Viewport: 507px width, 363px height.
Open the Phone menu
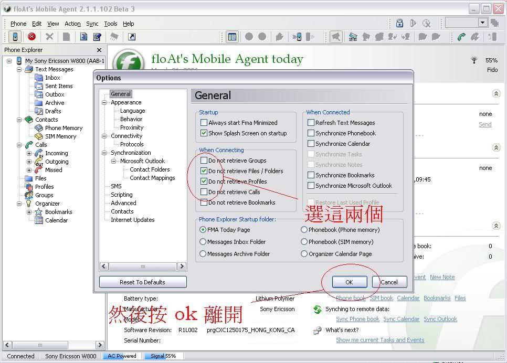coord(18,24)
